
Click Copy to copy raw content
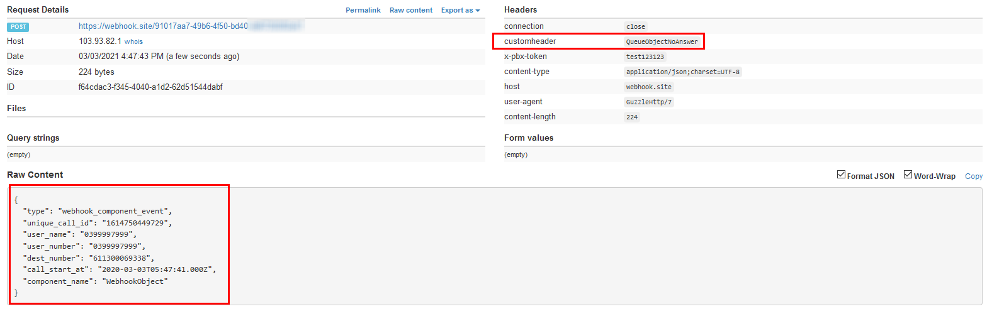(x=973, y=176)
